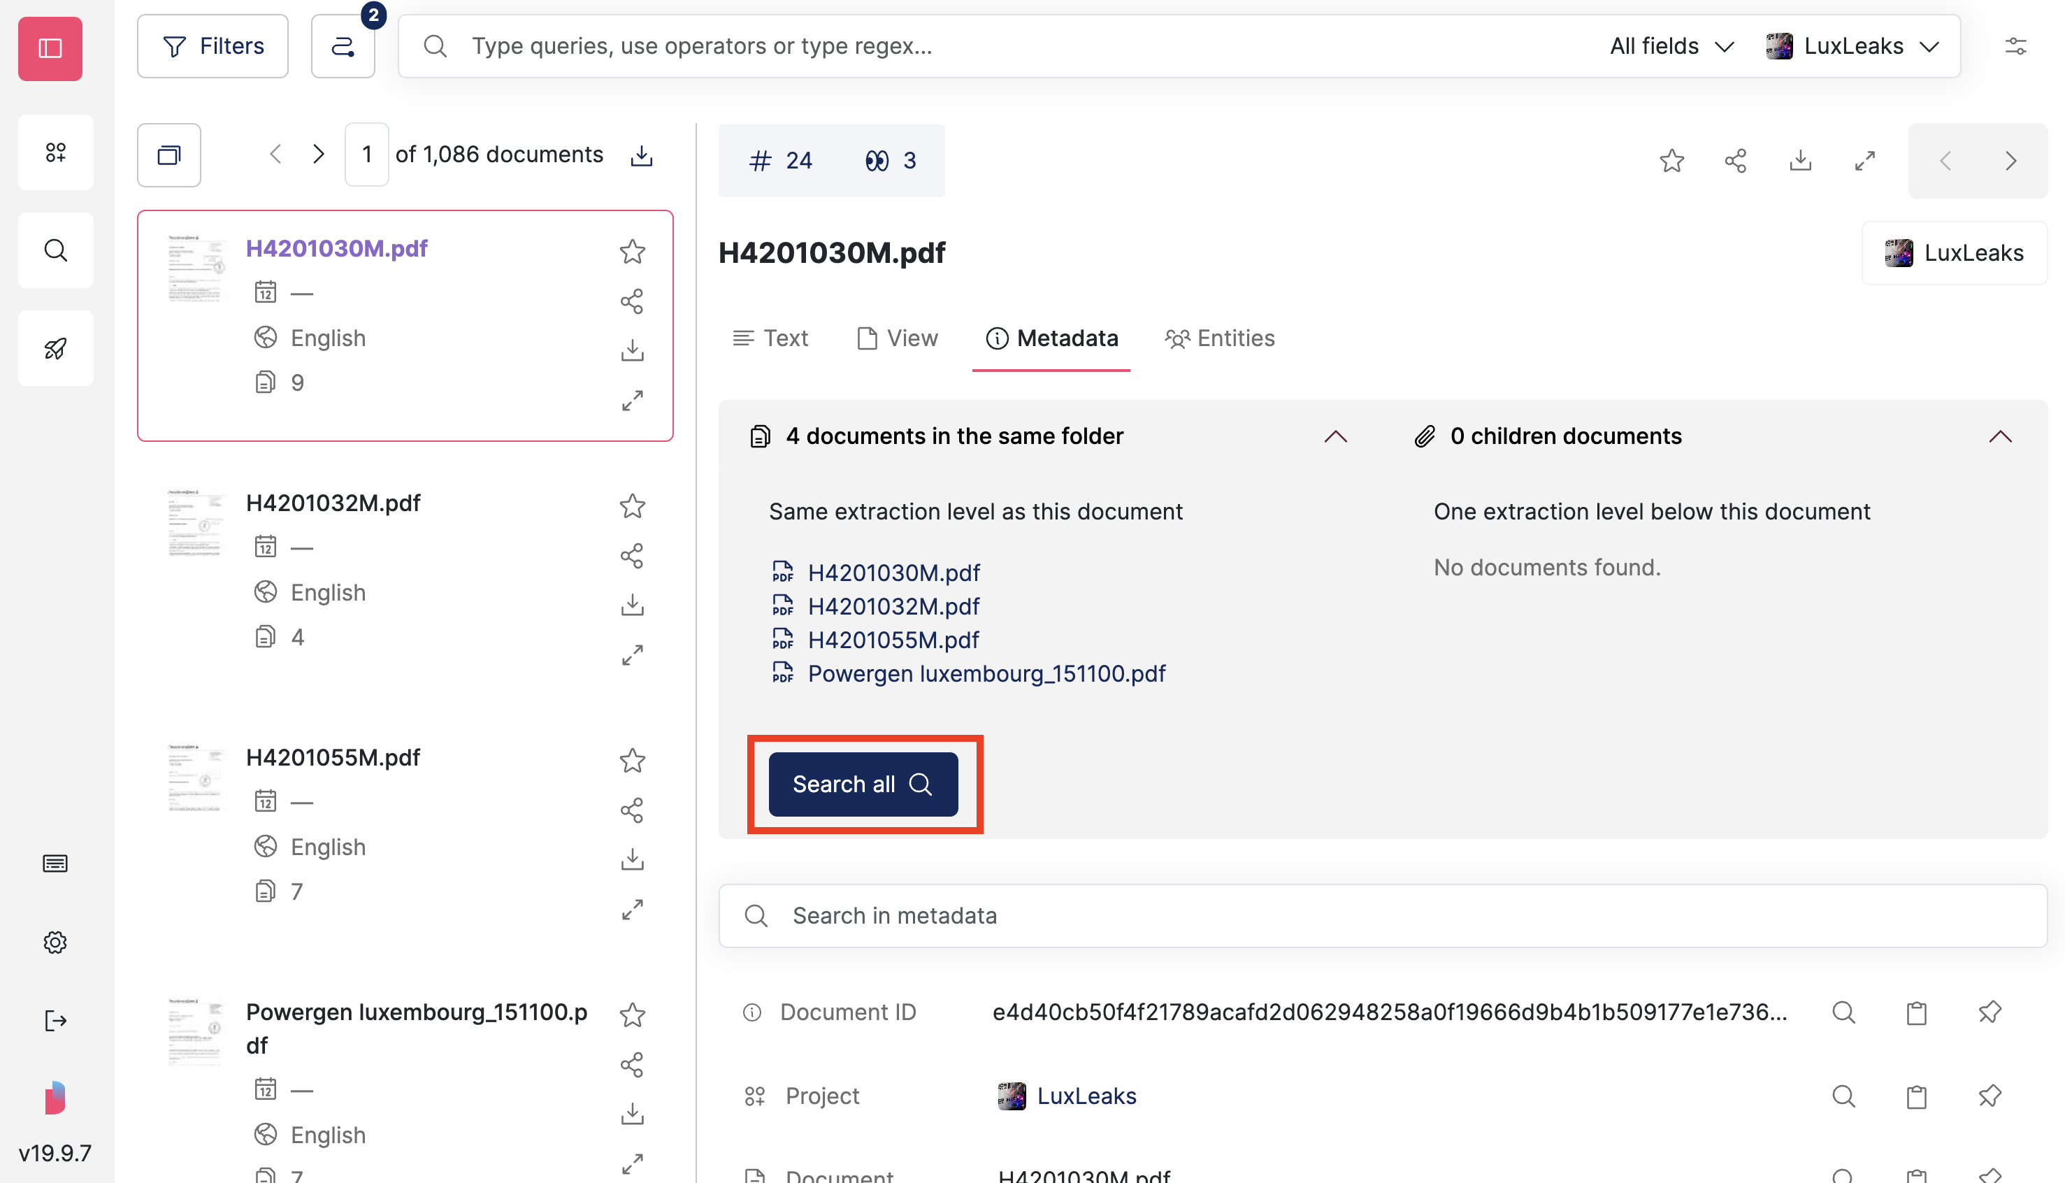Expand the document viewer to full screen
This screenshot has height=1183, width=2065.
[1864, 160]
